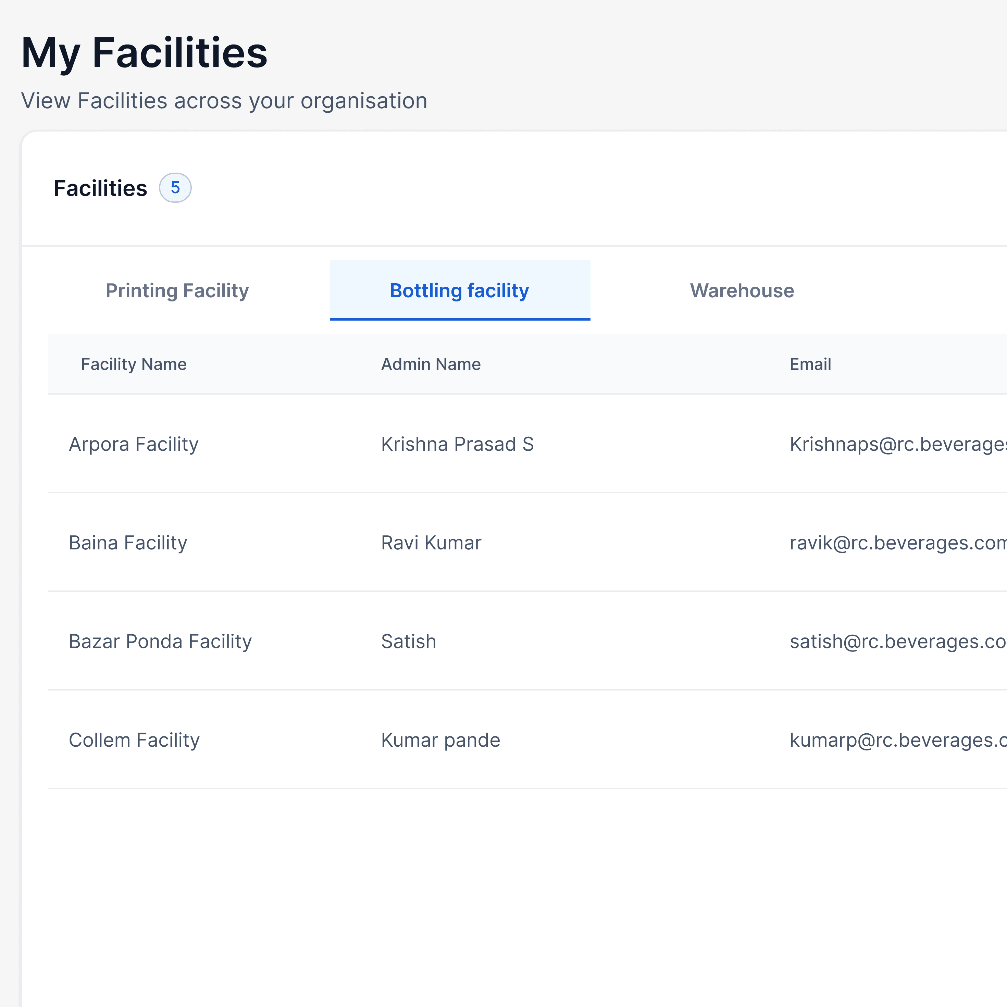Click admin name Krishna Prasad S

[x=457, y=444]
